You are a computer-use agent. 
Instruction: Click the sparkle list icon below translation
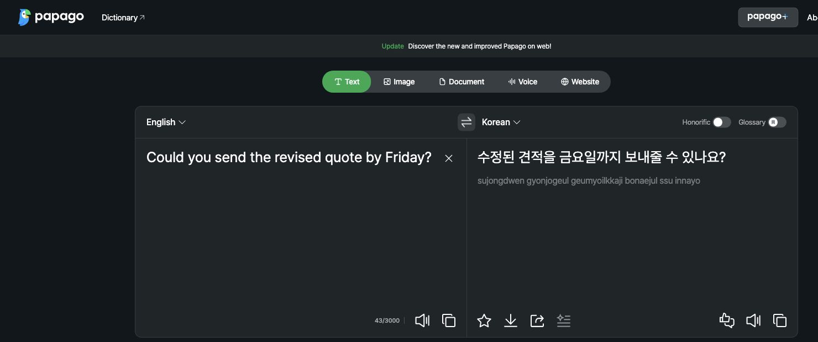[x=564, y=320]
